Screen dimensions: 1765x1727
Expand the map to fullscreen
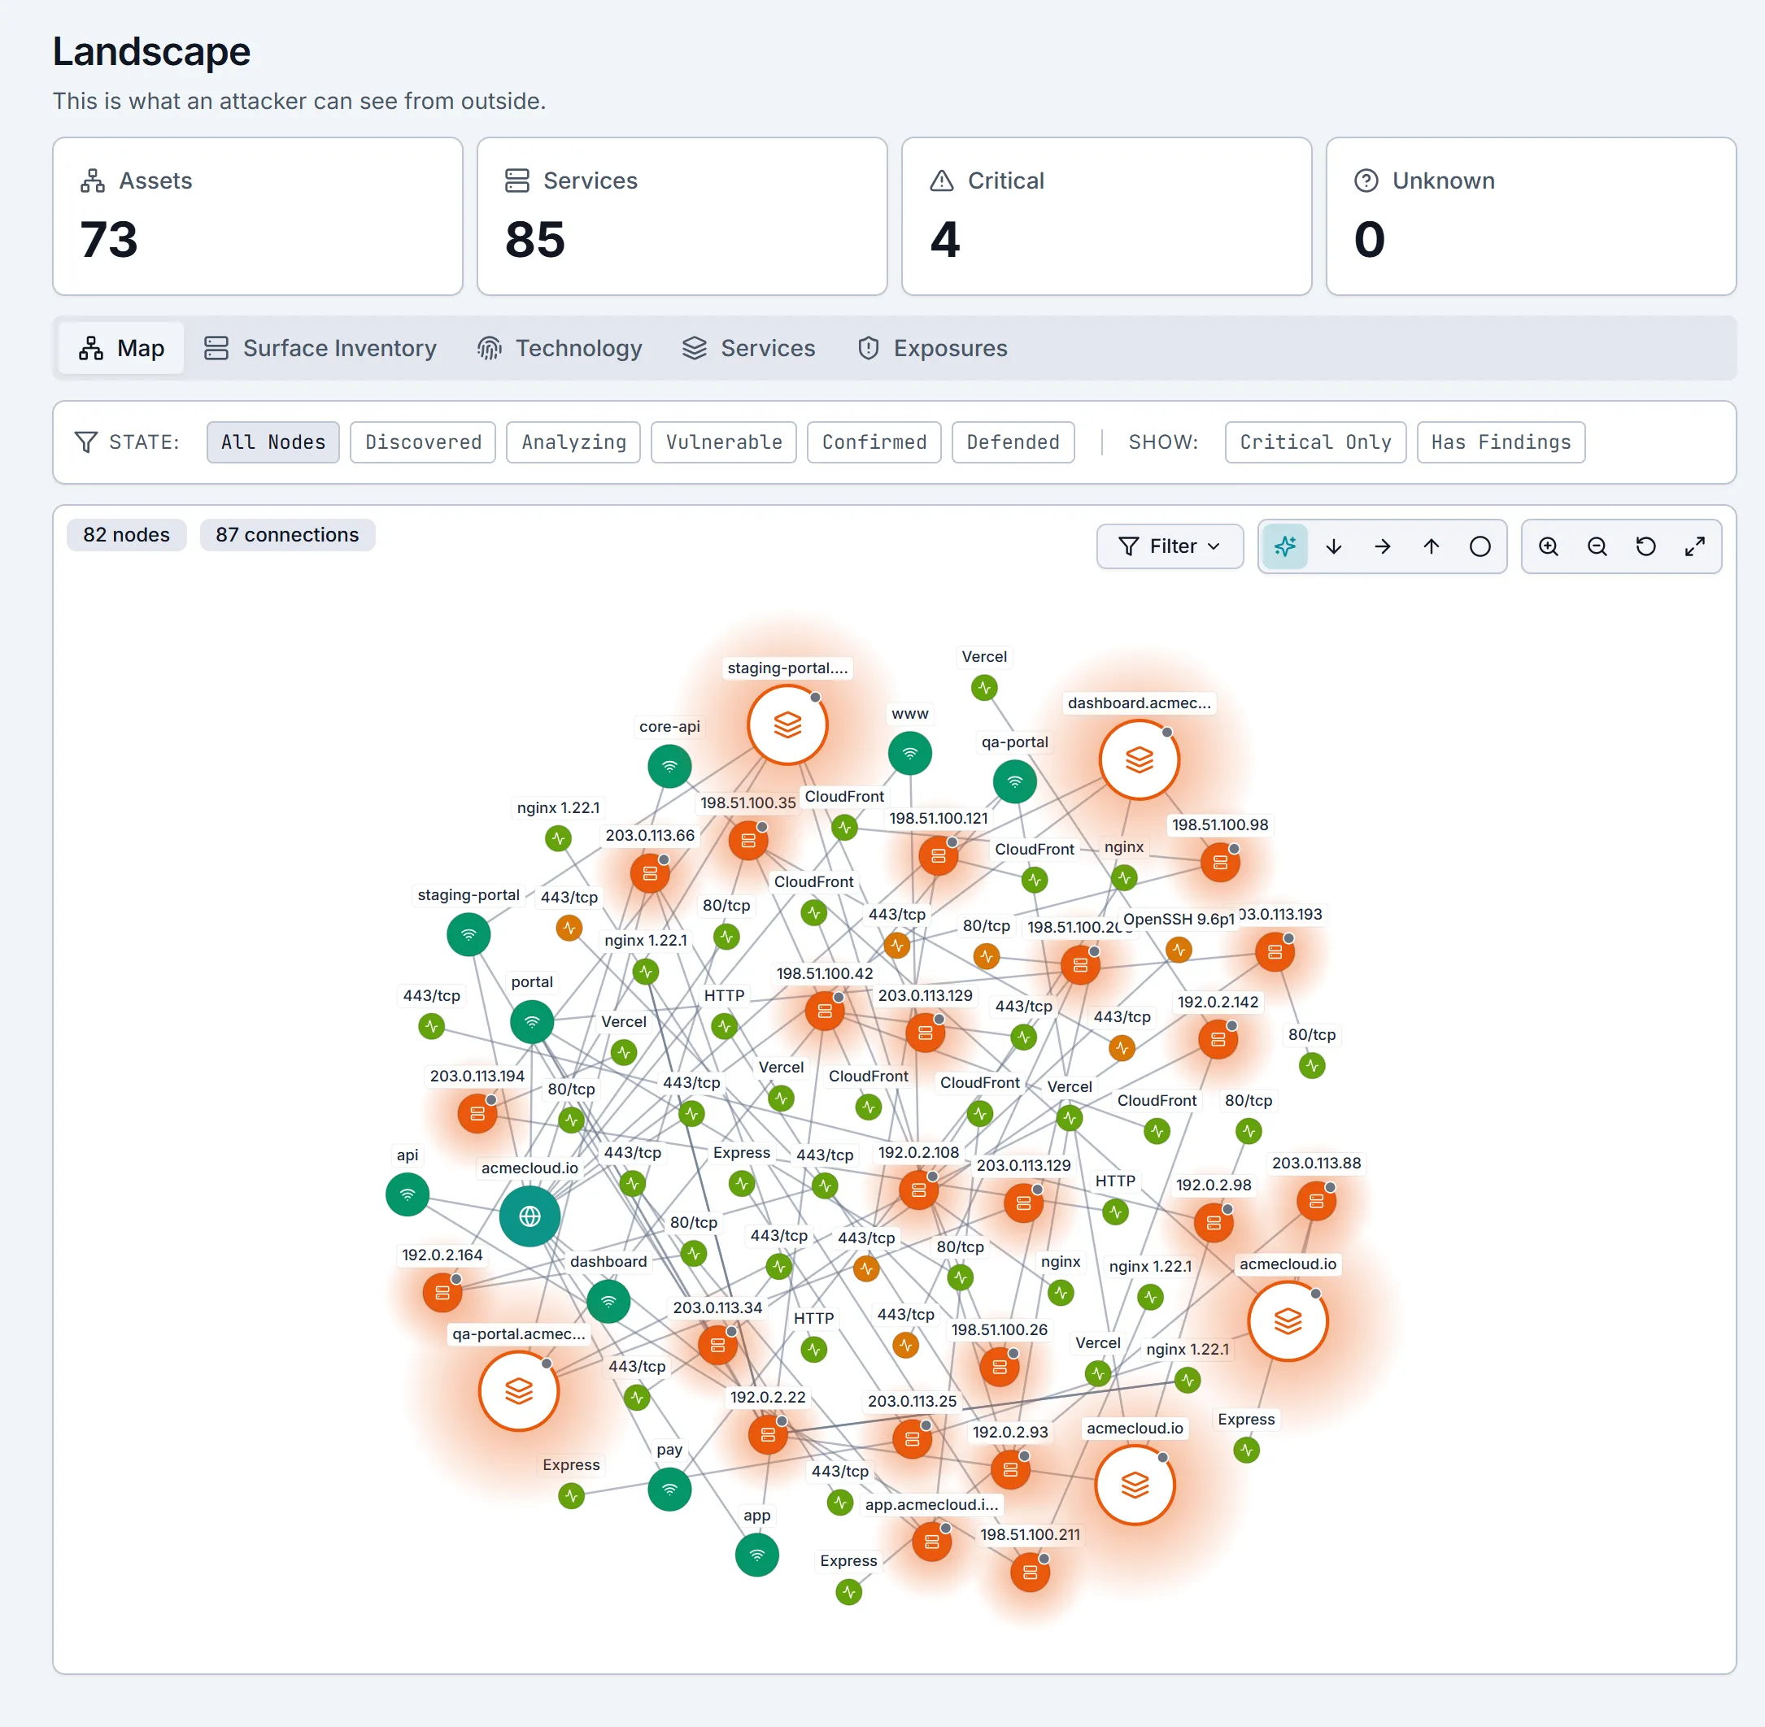click(x=1694, y=546)
